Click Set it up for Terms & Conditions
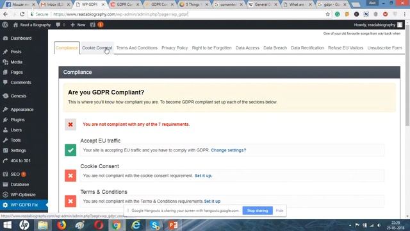 [212, 201]
